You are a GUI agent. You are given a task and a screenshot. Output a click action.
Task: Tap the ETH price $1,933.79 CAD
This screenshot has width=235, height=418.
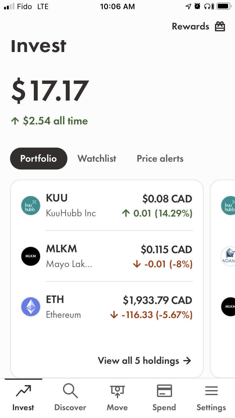tap(157, 300)
